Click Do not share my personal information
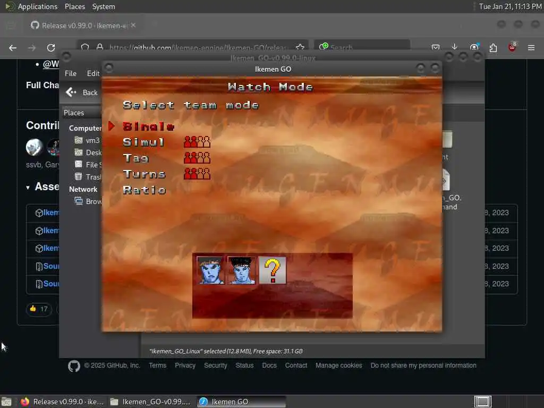Viewport: 544px width, 408px height. (x=423, y=365)
